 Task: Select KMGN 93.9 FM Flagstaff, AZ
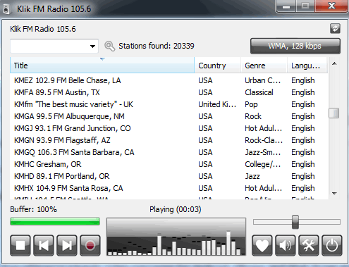coord(169,140)
